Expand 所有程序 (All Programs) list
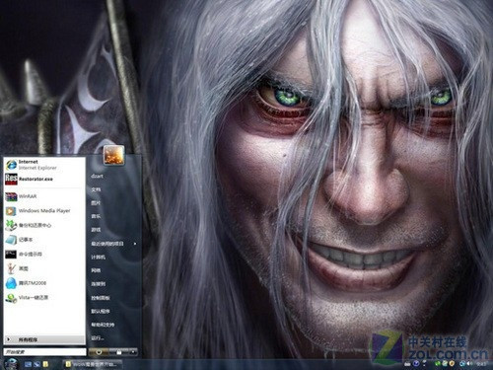493x370 pixels. pyautogui.click(x=44, y=339)
